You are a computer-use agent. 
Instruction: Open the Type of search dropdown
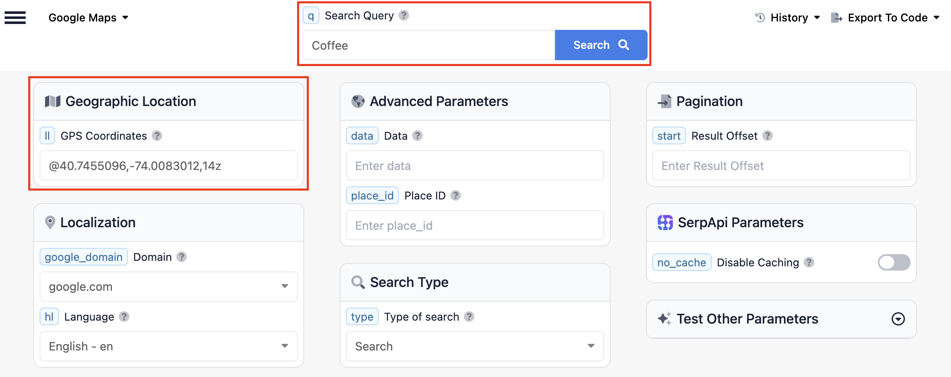pyautogui.click(x=475, y=346)
